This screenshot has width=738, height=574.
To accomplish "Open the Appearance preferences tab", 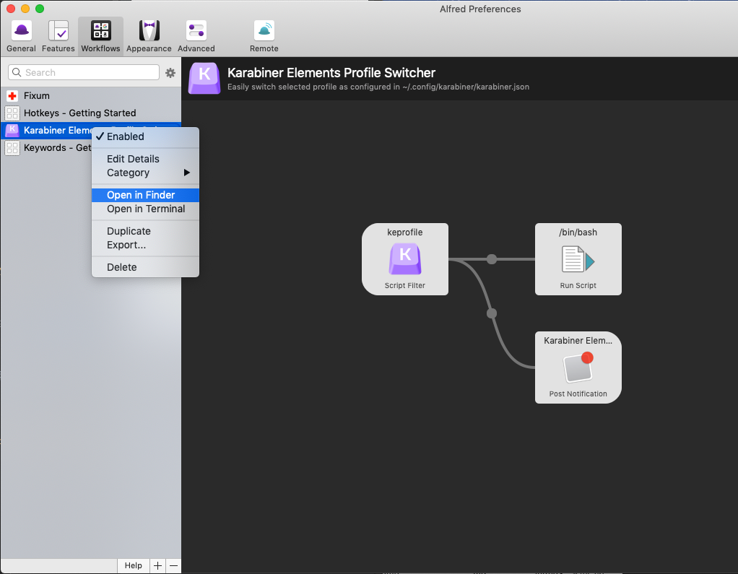I will point(149,36).
